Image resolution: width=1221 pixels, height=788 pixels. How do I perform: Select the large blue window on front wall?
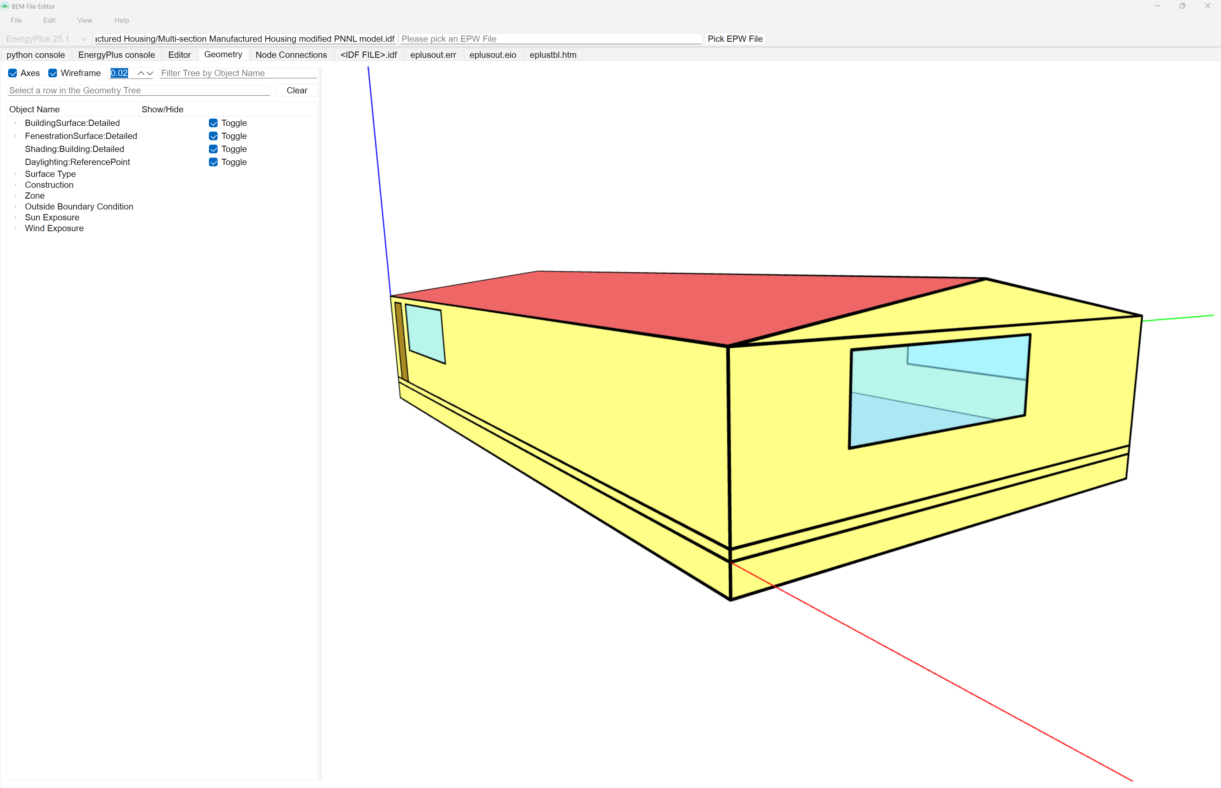pyautogui.click(x=939, y=392)
